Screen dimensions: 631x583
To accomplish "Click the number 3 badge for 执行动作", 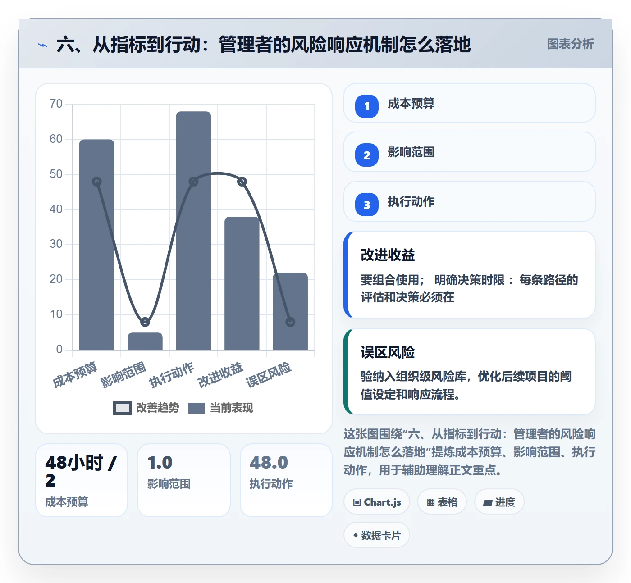I will tap(367, 205).
